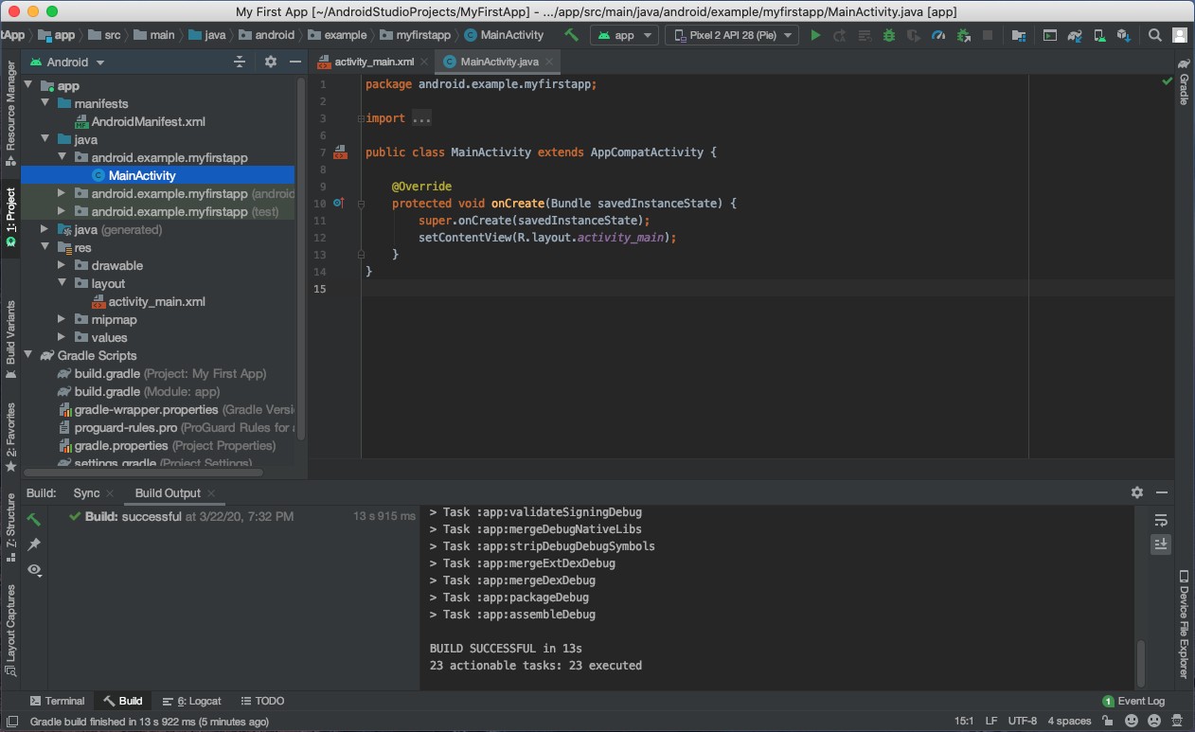
Task: Expand the mipmap folder
Action: point(62,320)
